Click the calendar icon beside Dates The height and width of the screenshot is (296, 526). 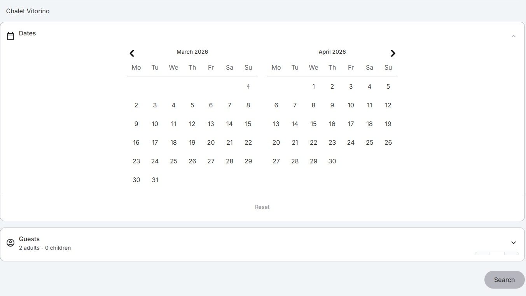coord(10,36)
